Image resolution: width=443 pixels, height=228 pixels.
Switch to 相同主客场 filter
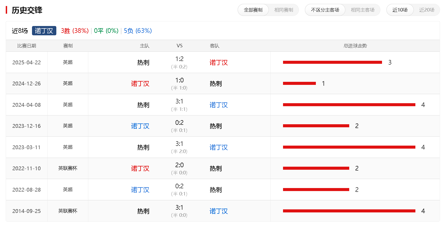pyautogui.click(x=362, y=10)
